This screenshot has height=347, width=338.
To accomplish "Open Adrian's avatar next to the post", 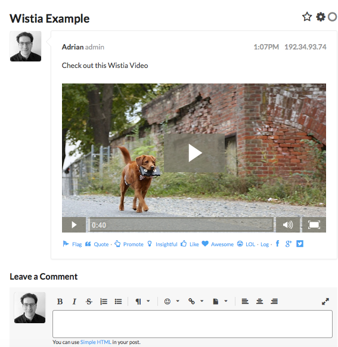I will [x=26, y=46].
